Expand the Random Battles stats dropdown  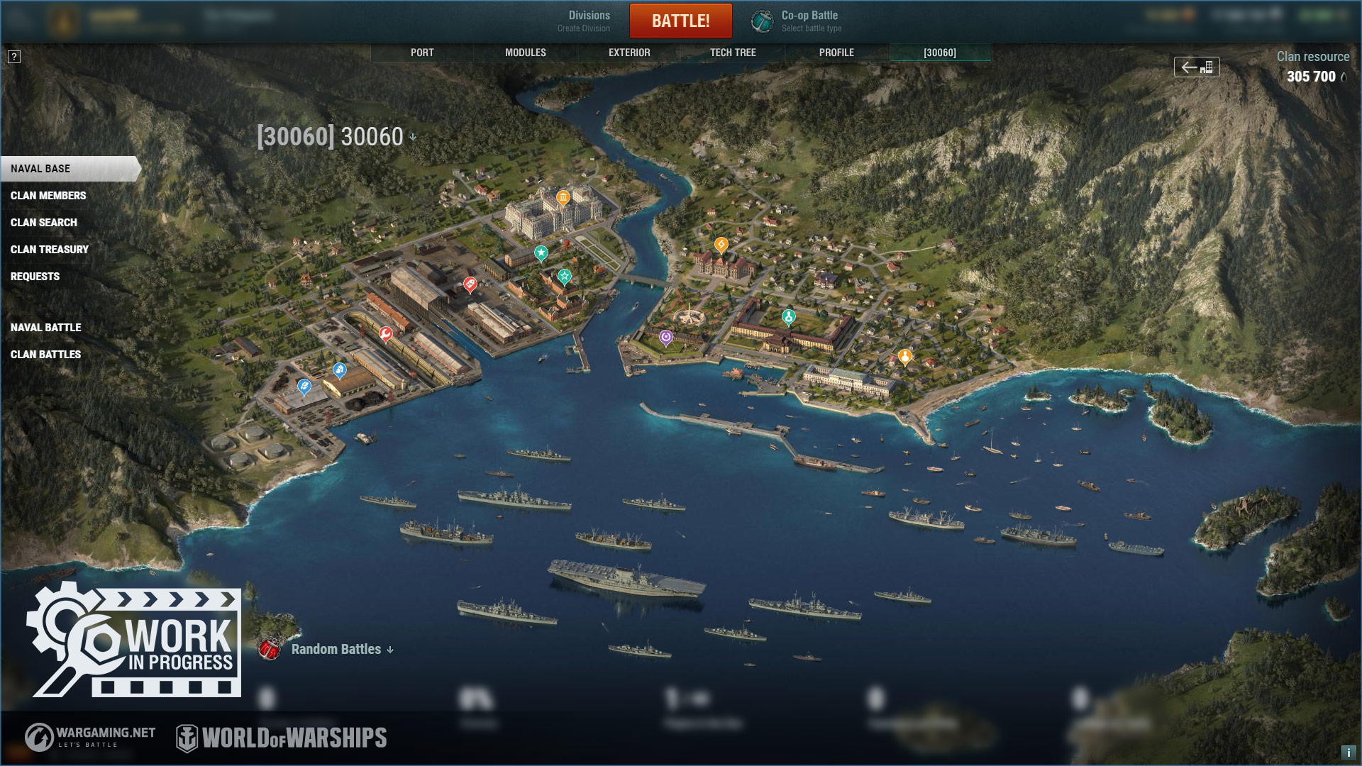(x=390, y=650)
